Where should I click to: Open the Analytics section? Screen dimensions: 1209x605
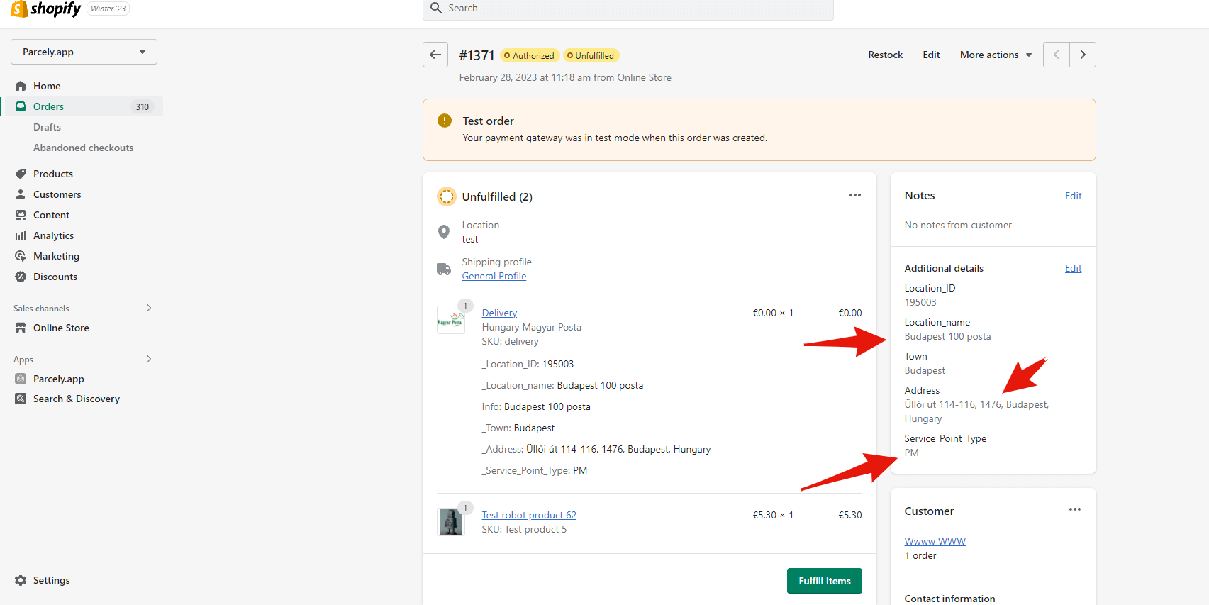[53, 235]
